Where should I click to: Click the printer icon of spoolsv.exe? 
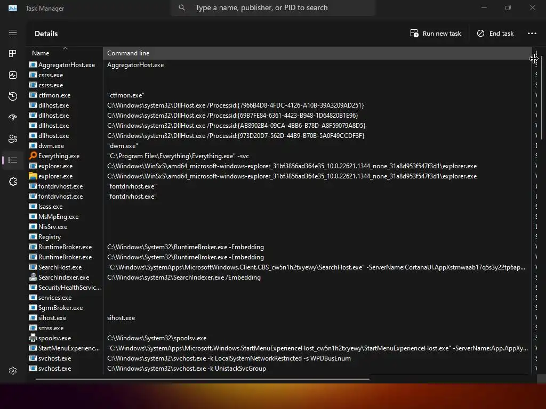click(33, 337)
